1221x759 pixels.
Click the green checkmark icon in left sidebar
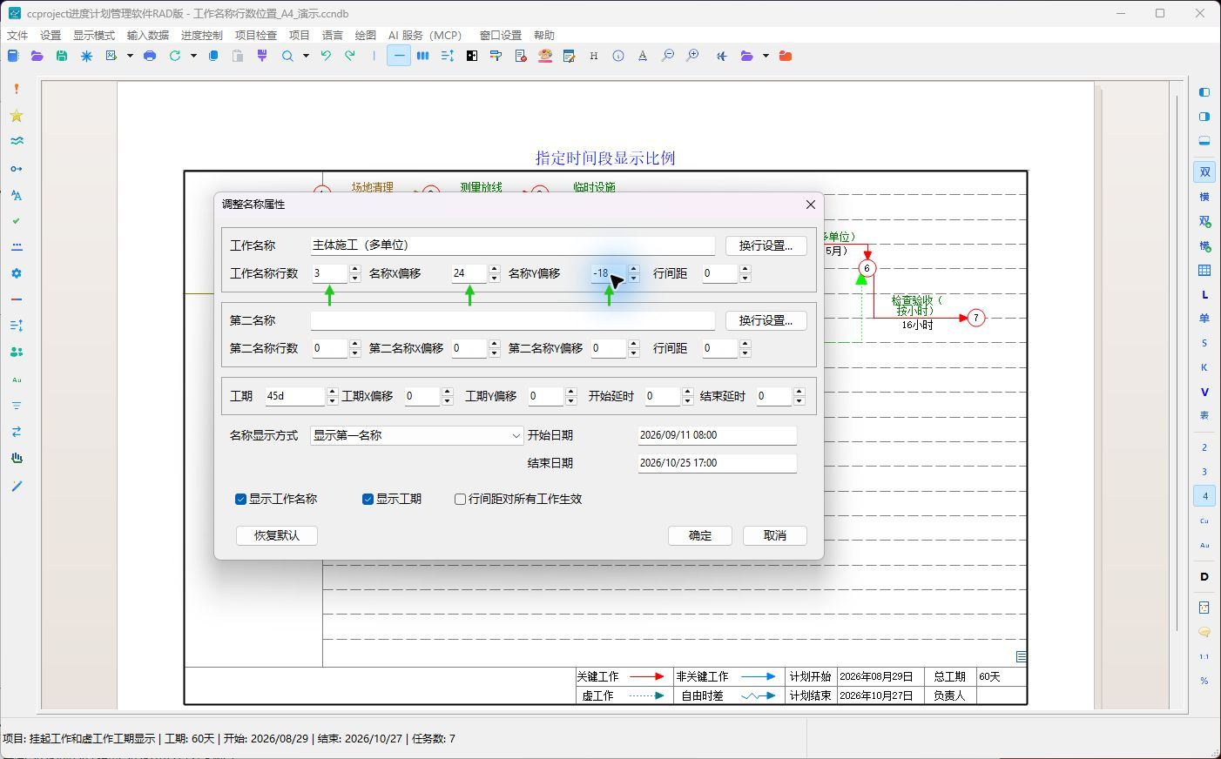(17, 221)
